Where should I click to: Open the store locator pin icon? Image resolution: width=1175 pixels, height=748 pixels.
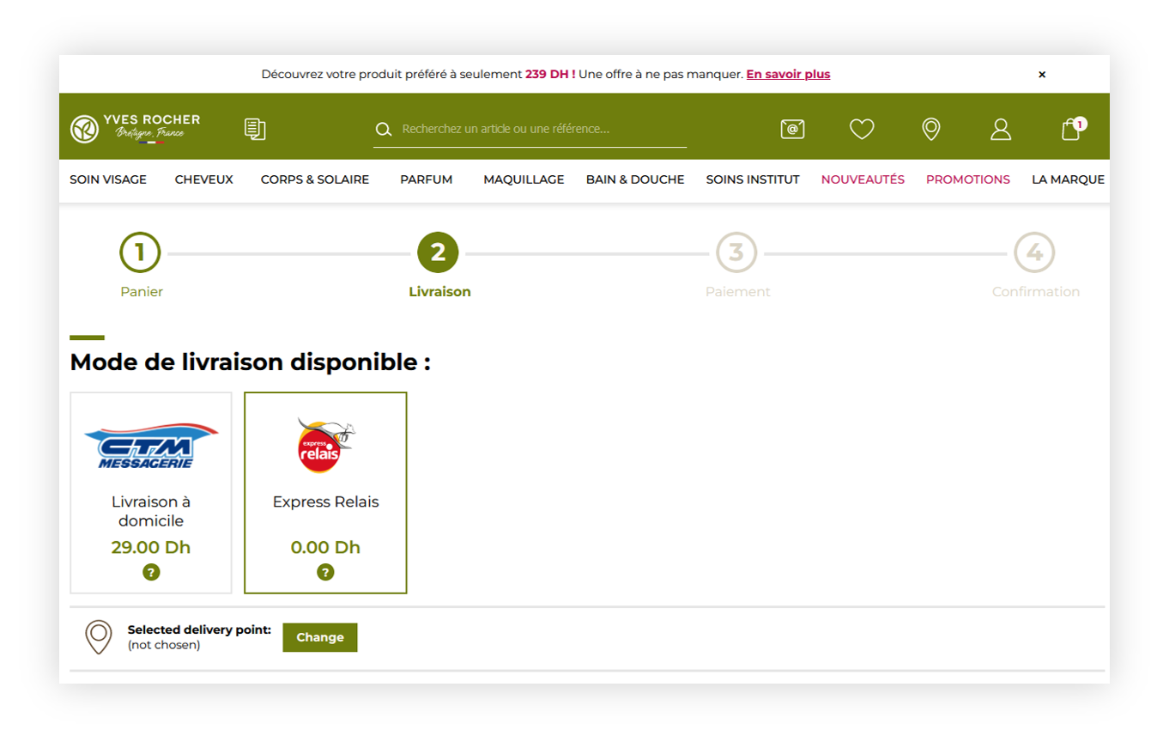[931, 129]
